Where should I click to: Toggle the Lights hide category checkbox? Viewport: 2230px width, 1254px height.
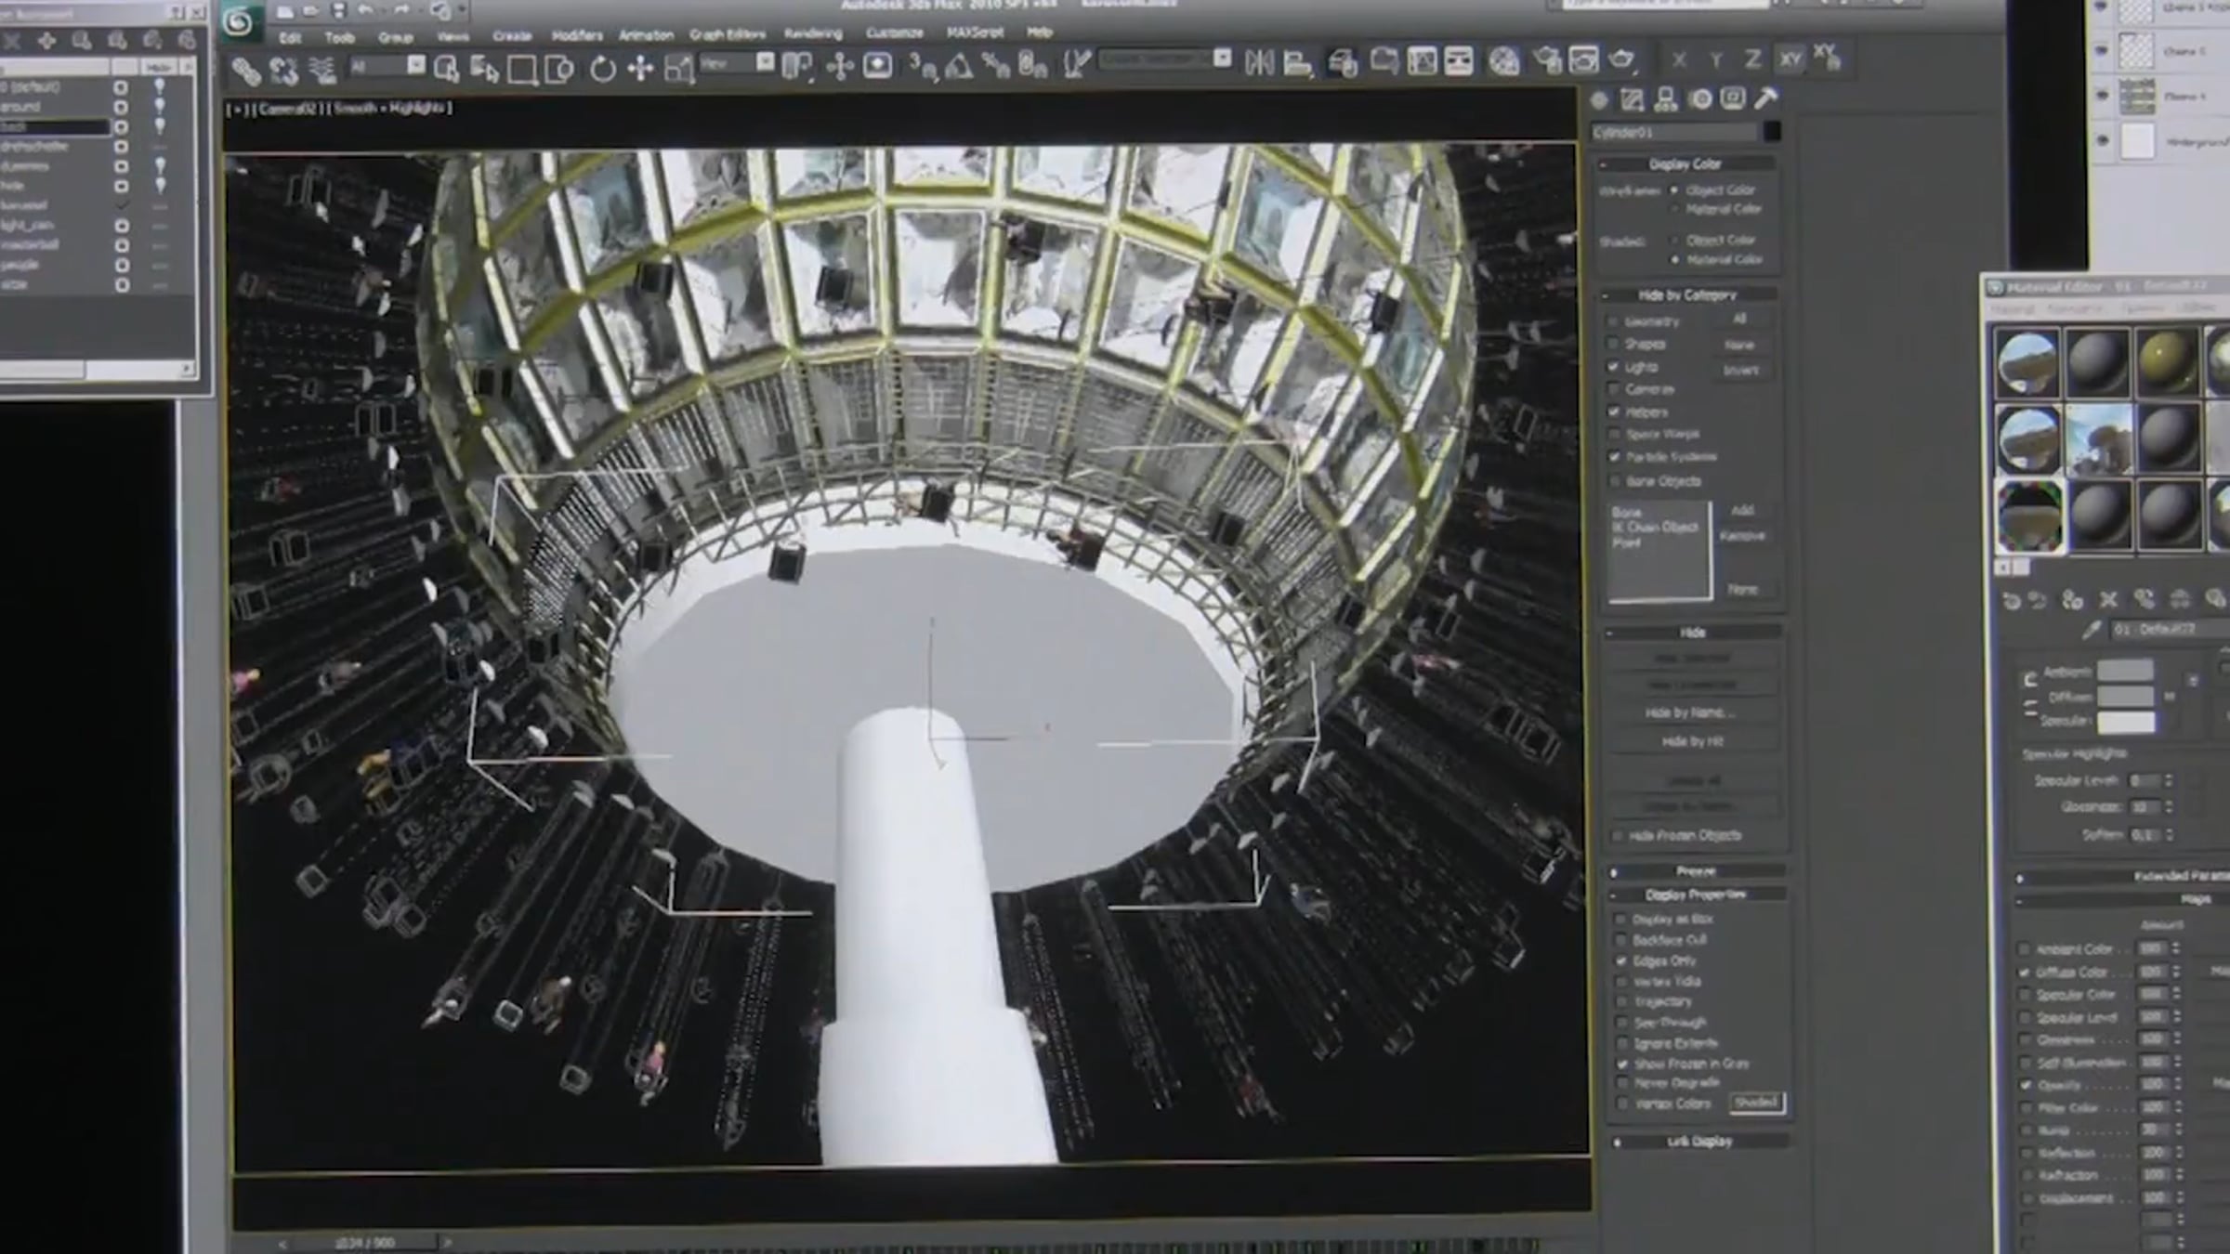pyautogui.click(x=1614, y=367)
